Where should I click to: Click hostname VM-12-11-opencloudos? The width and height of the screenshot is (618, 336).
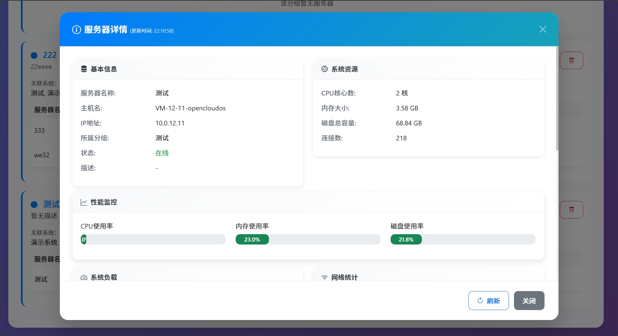[x=190, y=108]
